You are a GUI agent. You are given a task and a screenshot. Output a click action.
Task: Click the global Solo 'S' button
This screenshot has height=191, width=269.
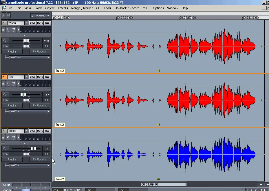[x=4, y=15]
